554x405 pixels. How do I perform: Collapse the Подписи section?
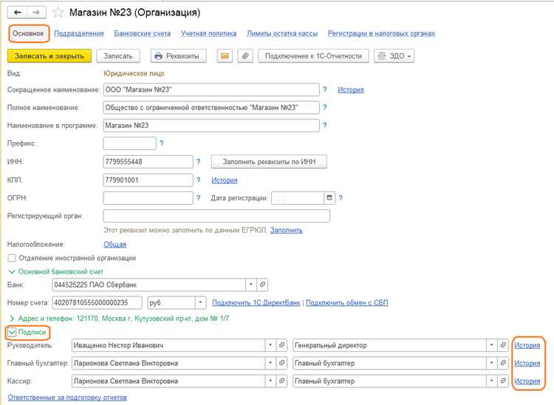tap(12, 332)
